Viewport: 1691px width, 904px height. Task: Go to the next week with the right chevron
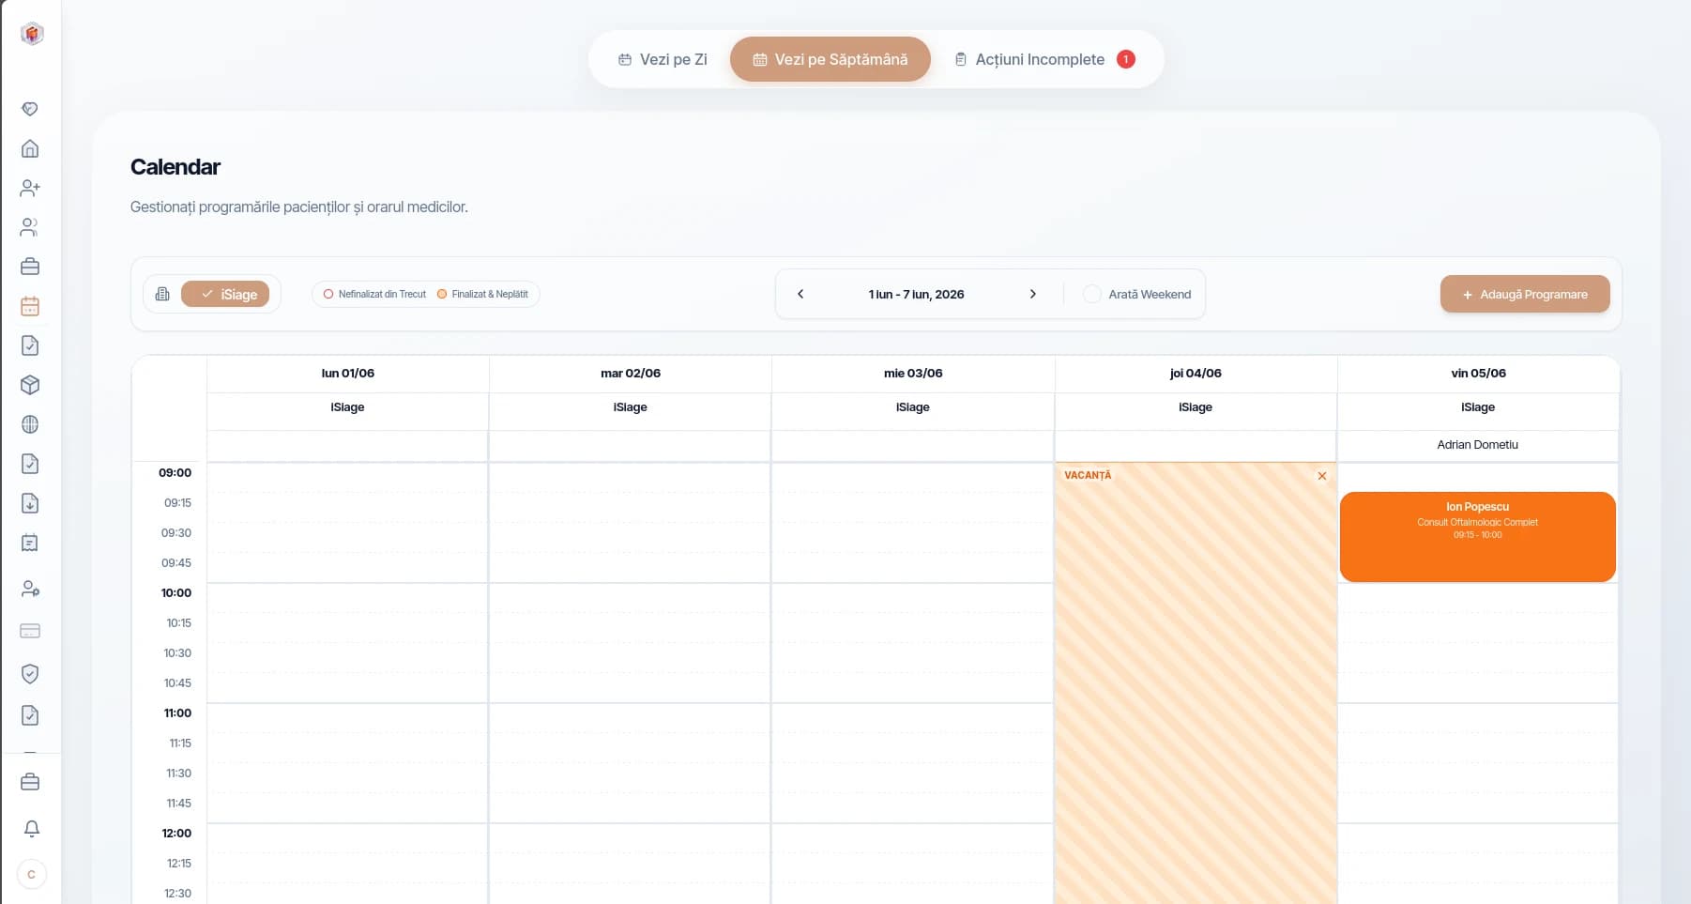(1033, 294)
